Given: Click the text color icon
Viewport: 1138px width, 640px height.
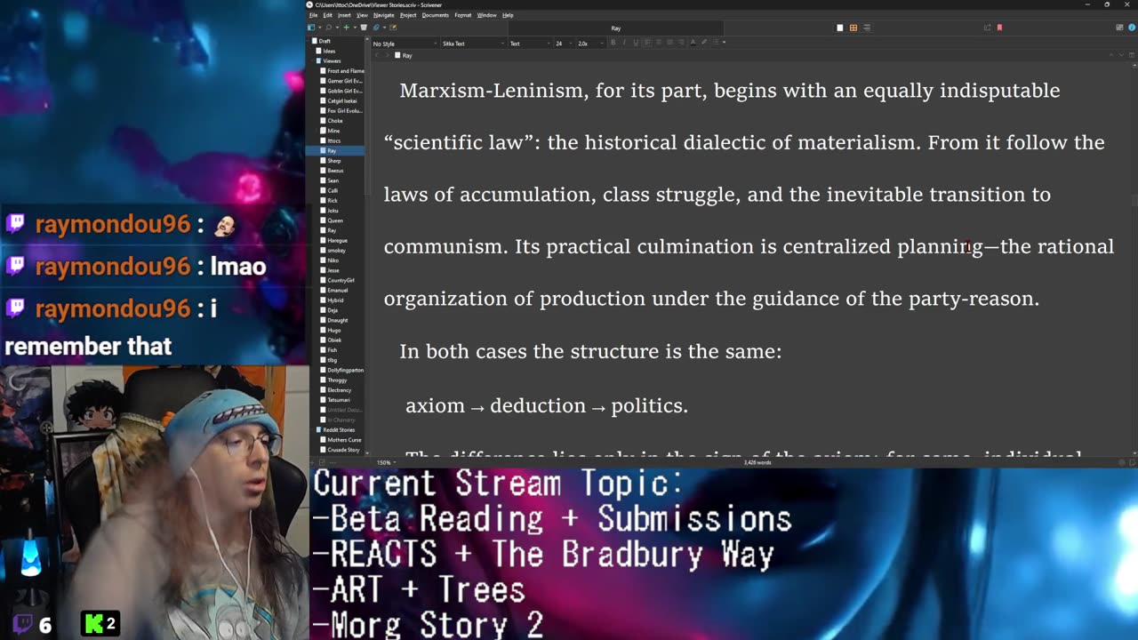Looking at the screenshot, I should pyautogui.click(x=693, y=42).
